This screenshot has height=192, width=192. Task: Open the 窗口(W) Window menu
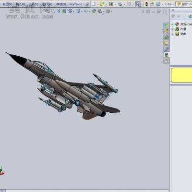[x=47, y=4]
